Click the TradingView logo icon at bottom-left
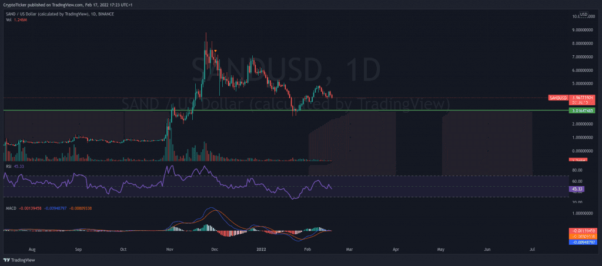 pos(8,260)
